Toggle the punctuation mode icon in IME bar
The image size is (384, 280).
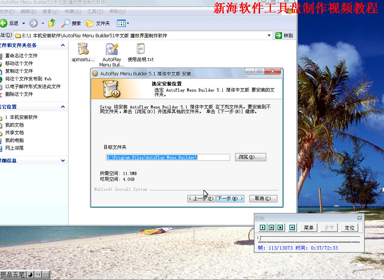[x=38, y=275]
